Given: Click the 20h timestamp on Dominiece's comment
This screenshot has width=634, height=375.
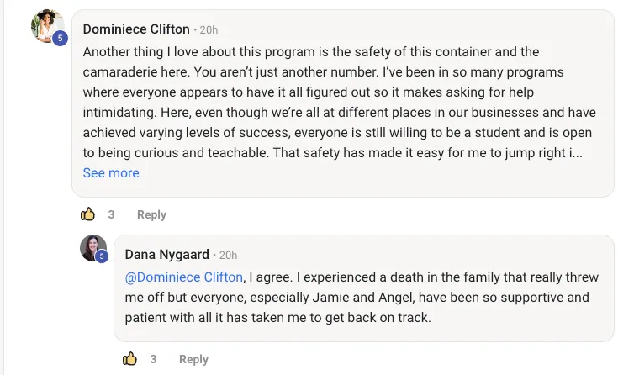Looking at the screenshot, I should (209, 30).
